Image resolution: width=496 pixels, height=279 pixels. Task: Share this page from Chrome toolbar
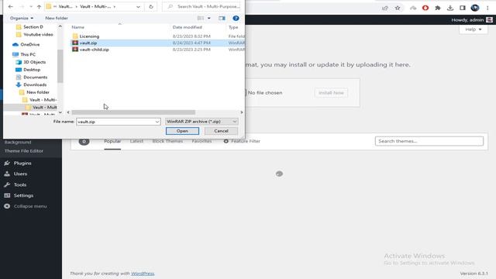point(385,8)
